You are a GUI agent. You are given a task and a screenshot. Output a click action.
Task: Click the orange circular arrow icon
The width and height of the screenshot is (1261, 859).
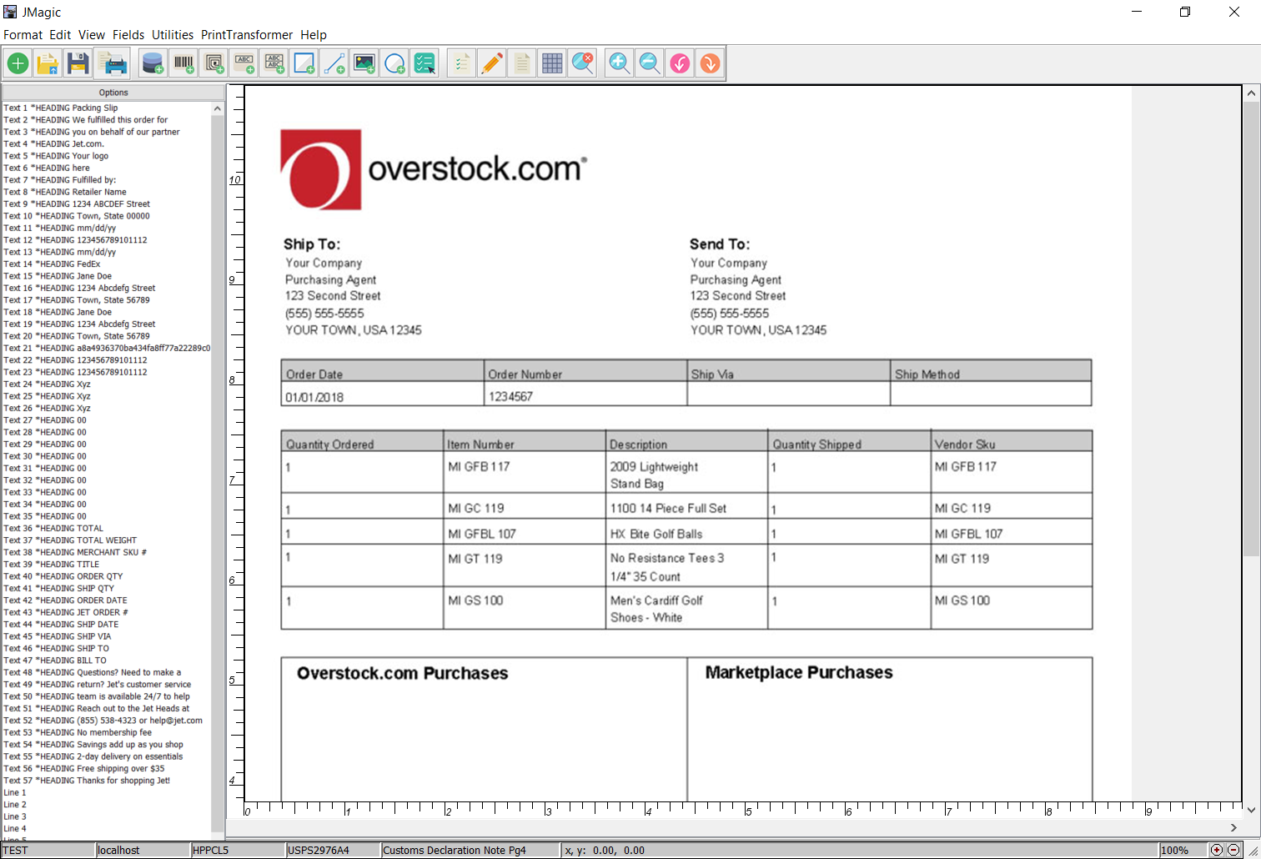tap(710, 63)
